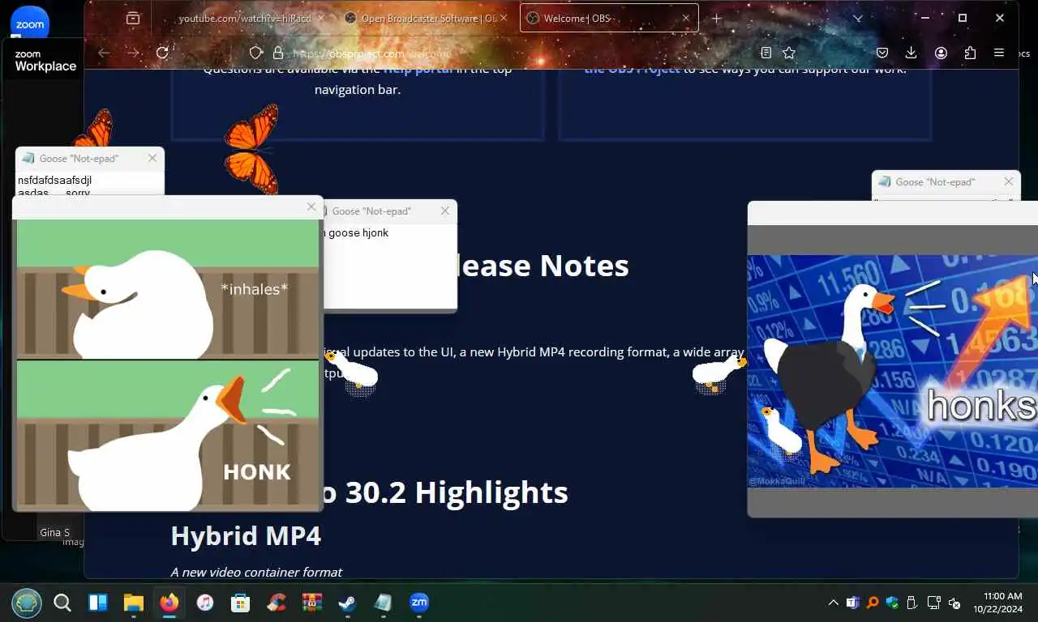Close the "goose hjonk" Not-epad window
The image size is (1038, 622).
[x=444, y=211]
